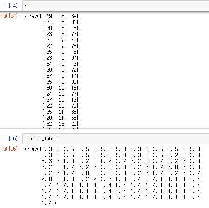
Task: Click the cluster_labels input cell
Action: (x=116, y=139)
